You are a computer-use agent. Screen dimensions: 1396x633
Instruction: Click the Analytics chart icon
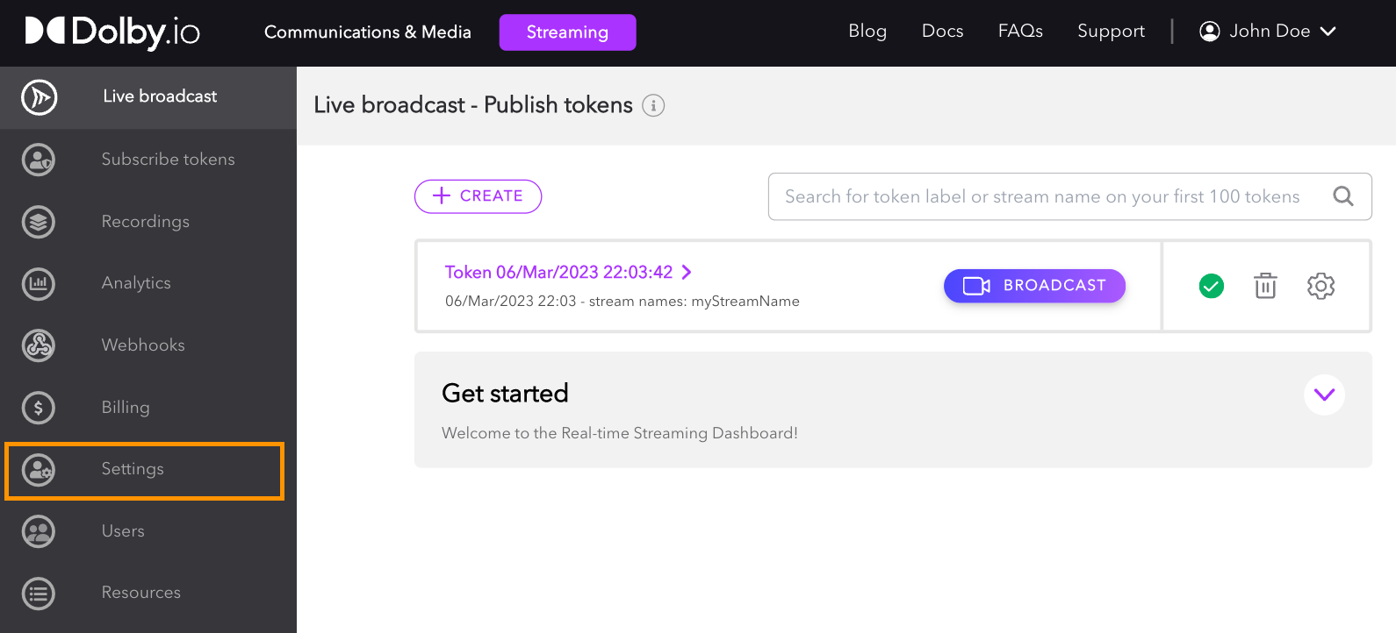(39, 283)
